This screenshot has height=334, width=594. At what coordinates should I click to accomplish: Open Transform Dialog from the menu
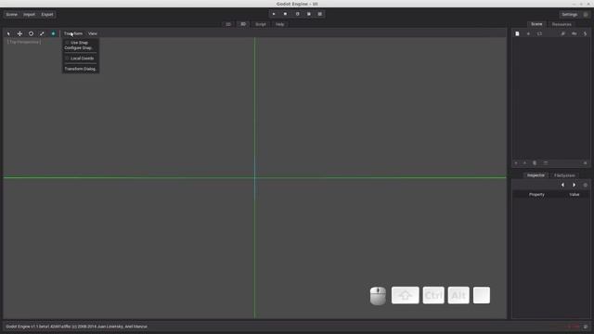point(81,69)
